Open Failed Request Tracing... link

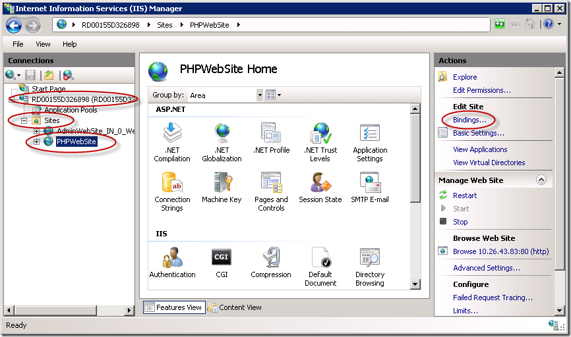click(493, 298)
